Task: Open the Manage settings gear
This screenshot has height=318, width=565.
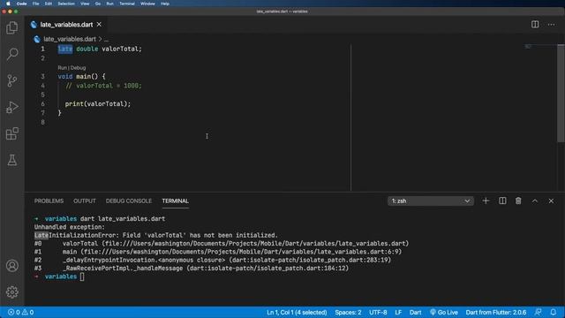Action: tap(11, 292)
